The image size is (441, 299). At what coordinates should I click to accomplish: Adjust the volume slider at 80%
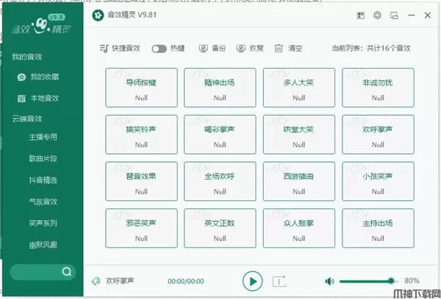[x=368, y=281]
